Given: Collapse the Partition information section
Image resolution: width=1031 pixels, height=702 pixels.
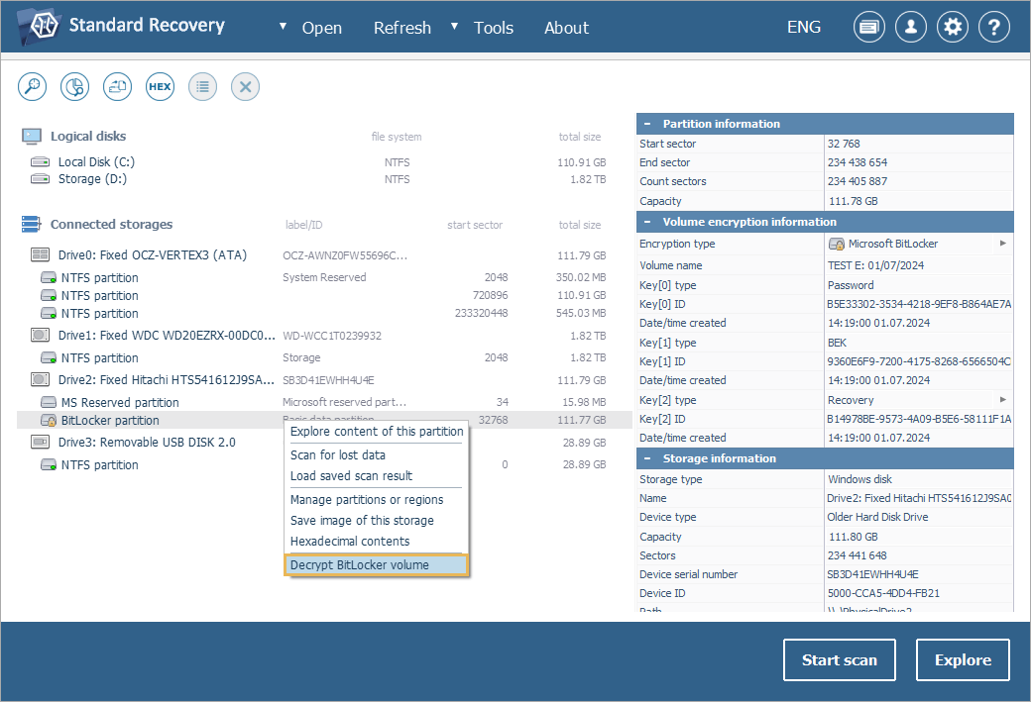Looking at the screenshot, I should pos(647,124).
